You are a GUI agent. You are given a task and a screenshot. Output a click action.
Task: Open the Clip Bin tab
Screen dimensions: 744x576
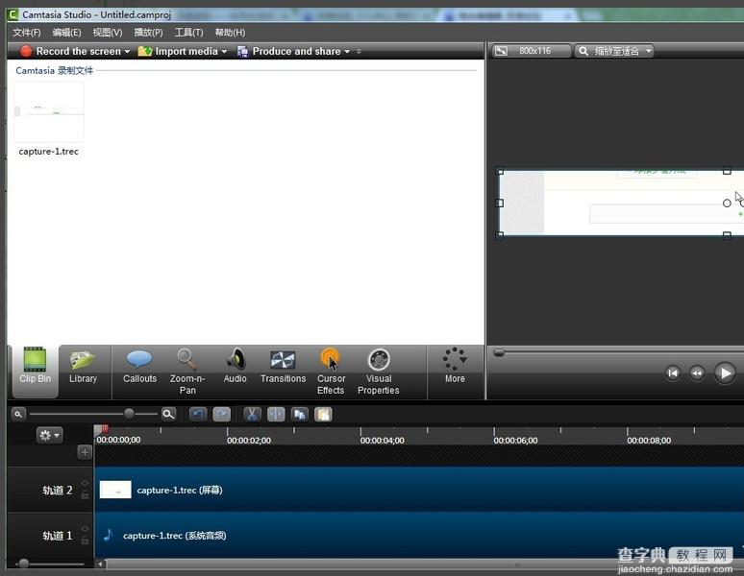36,371
